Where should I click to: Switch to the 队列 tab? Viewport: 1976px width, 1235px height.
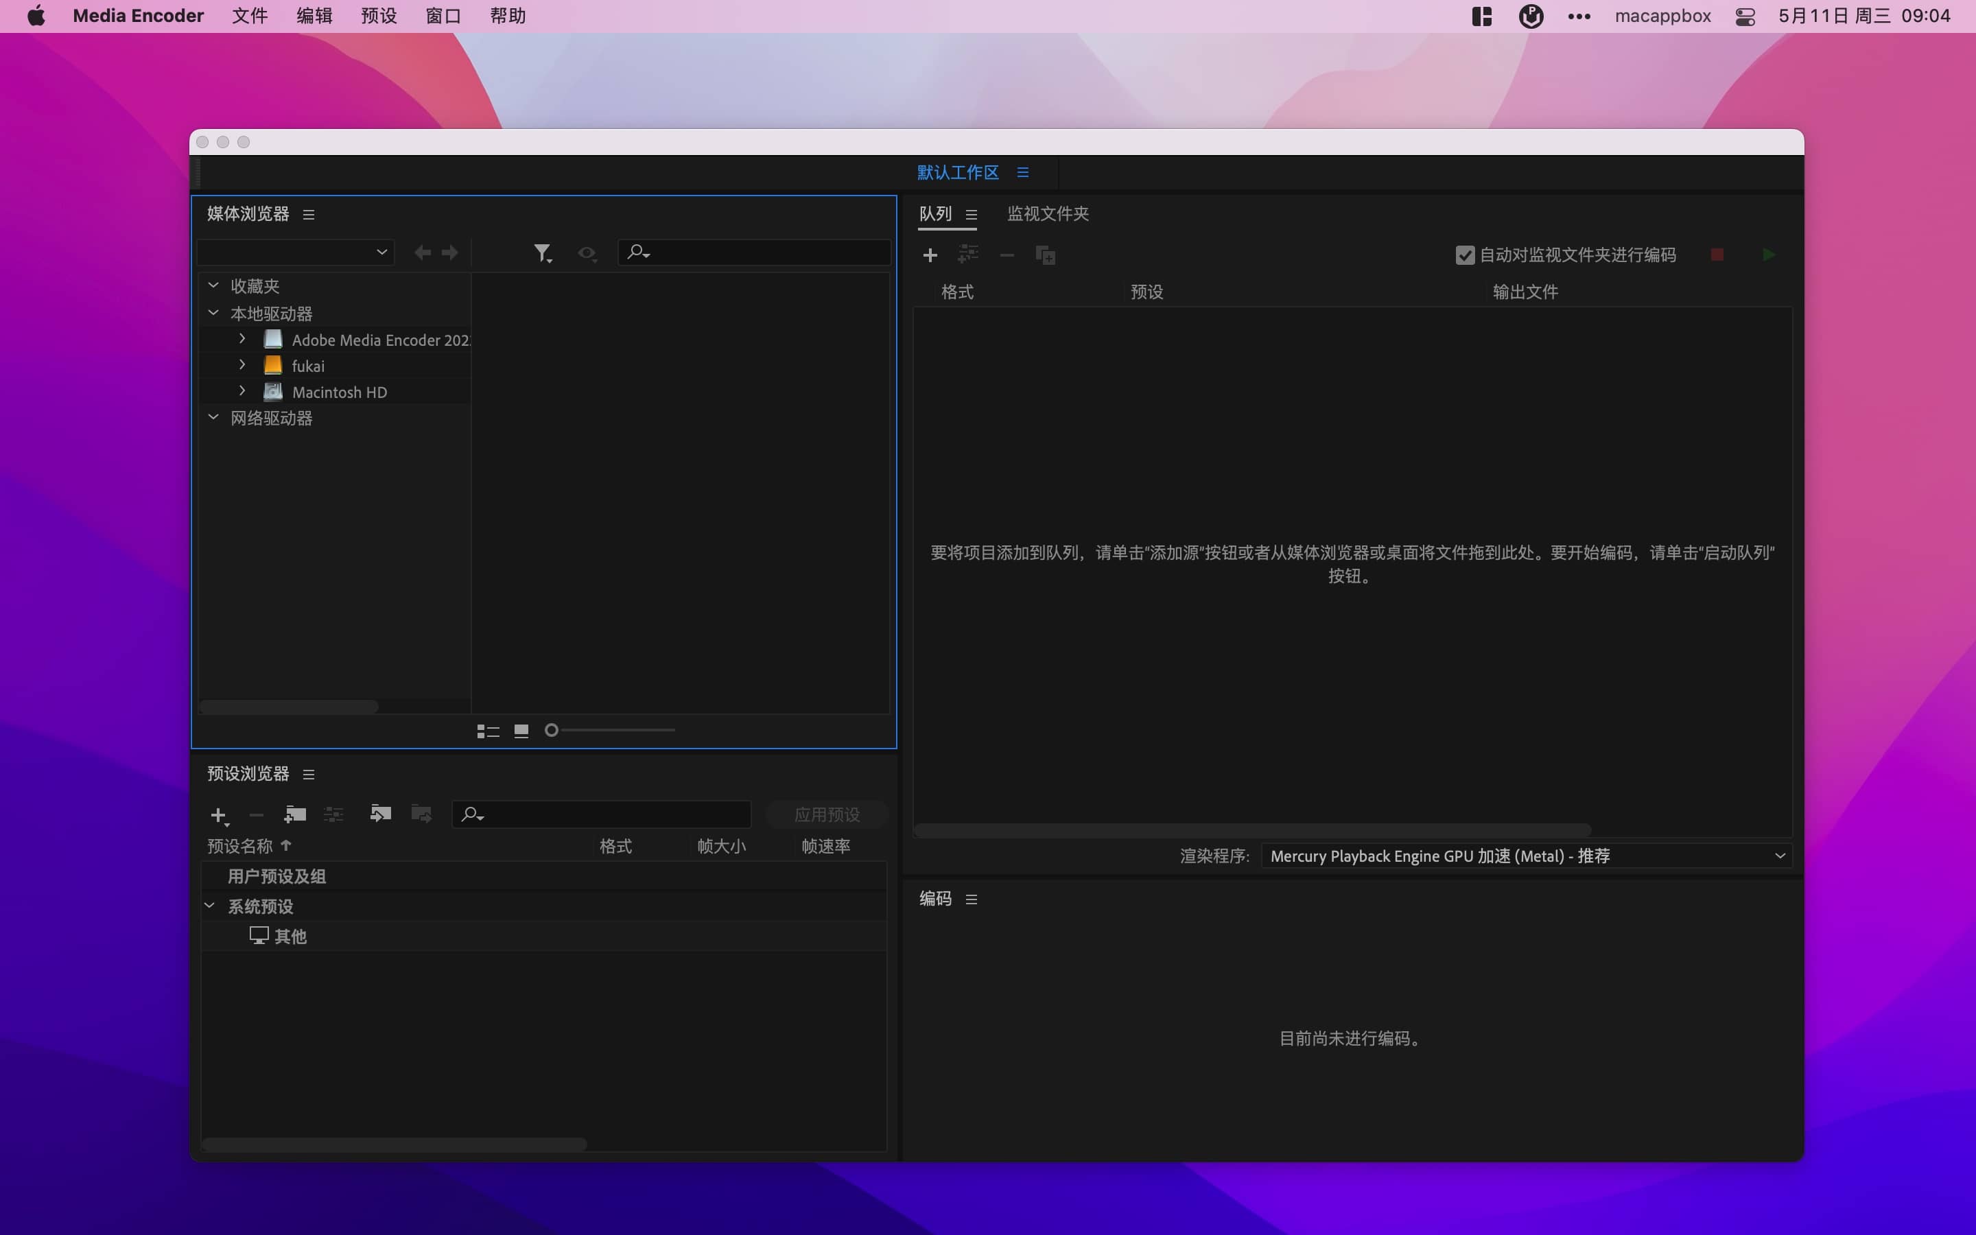tap(936, 214)
